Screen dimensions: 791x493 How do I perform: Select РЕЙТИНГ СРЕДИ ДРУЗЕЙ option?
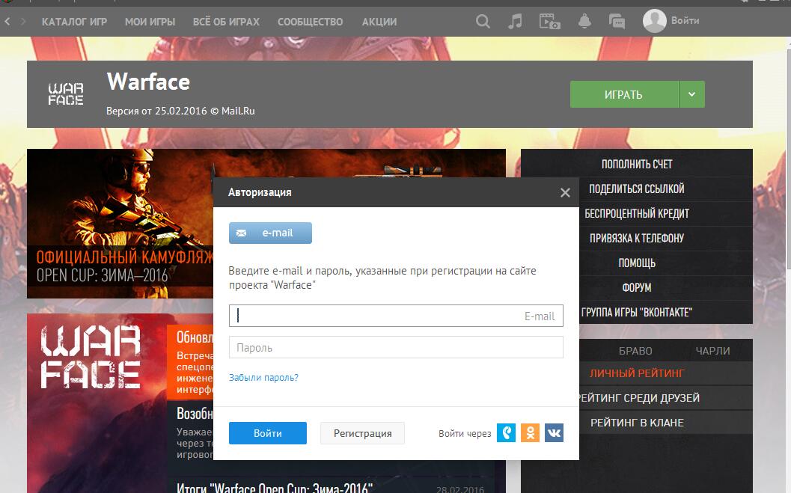point(638,398)
